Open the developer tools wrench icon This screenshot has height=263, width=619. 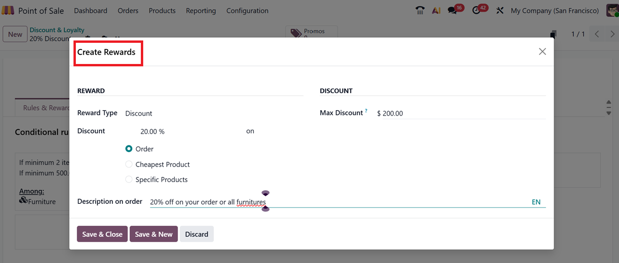click(x=500, y=10)
